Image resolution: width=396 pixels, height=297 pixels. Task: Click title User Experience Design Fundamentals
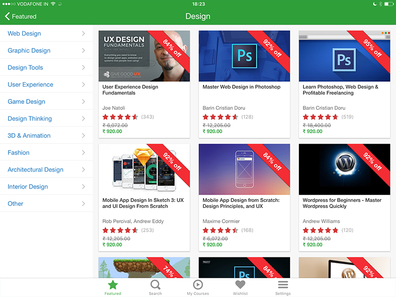(130, 90)
